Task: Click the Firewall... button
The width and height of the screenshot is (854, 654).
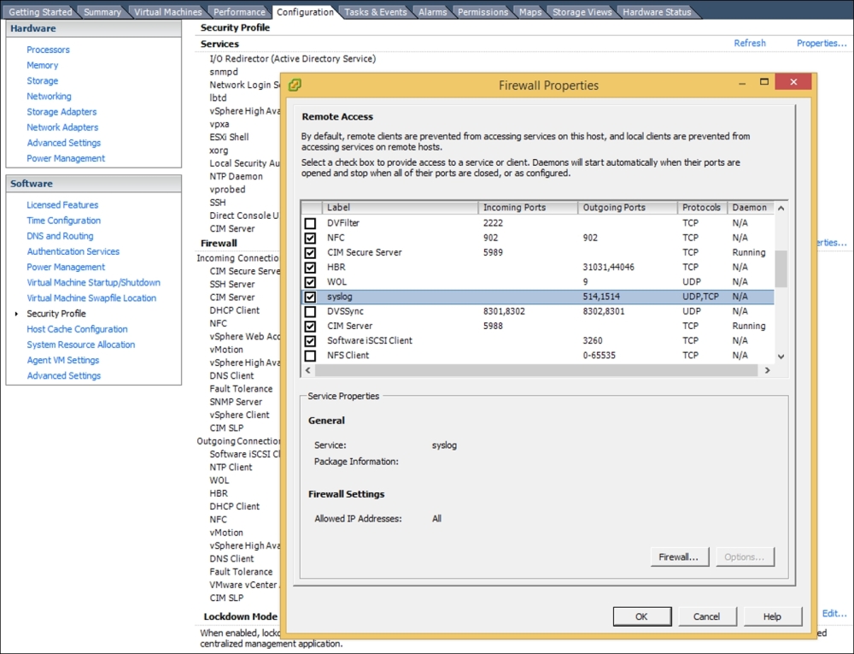Action: point(679,557)
